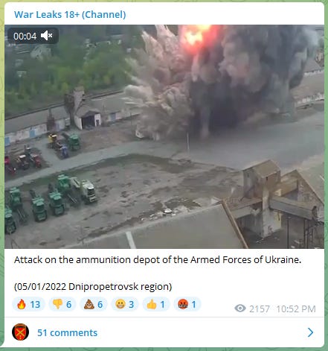The width and height of the screenshot is (328, 351).
Task: Click the fire reaction with 13
Action: click(x=28, y=304)
